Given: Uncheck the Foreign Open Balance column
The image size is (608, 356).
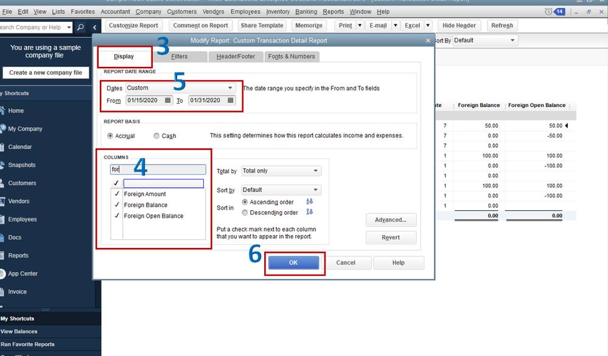Looking at the screenshot, I should [x=117, y=216].
